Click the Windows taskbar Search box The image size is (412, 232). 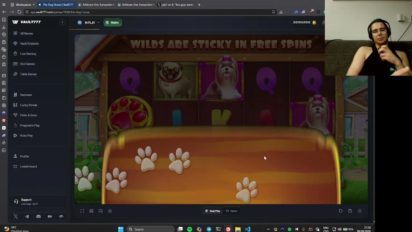click(151, 229)
